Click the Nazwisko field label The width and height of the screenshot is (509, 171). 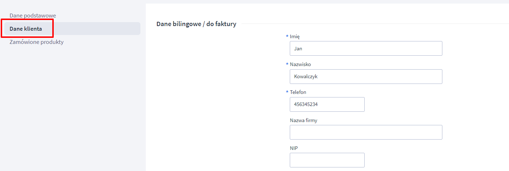[300, 64]
